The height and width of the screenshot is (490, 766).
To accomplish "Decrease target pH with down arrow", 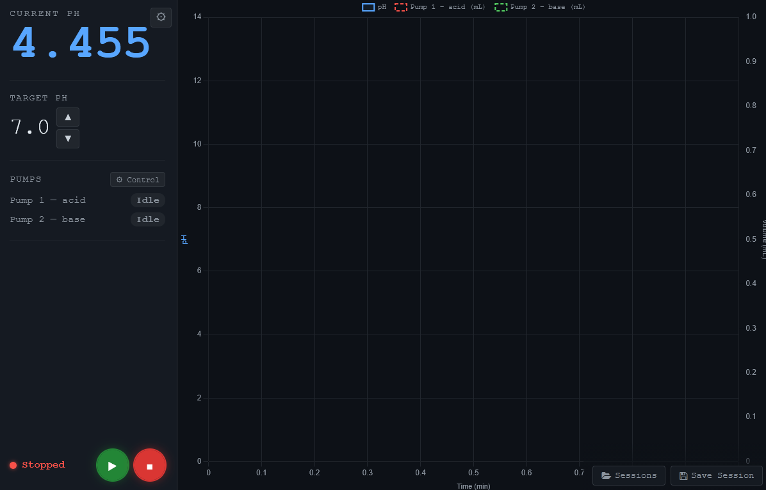I will click(x=68, y=139).
